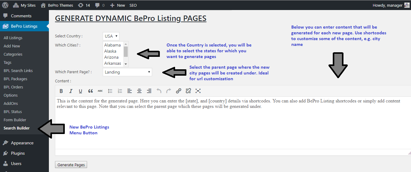Viewport: 411px width, 172px height.
Task: Open AddOns submenu item
Action: (11, 103)
